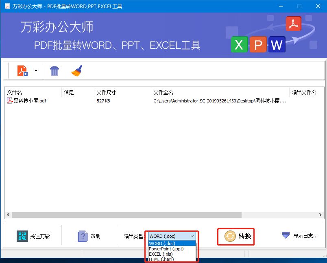
Task: Click 显示日志 show log button
Action: [299, 236]
